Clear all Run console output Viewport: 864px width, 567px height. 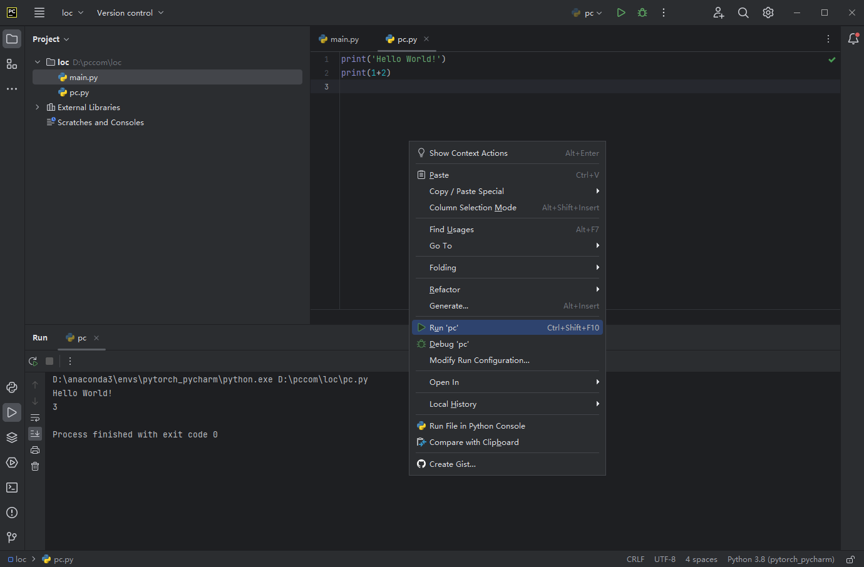pos(35,466)
